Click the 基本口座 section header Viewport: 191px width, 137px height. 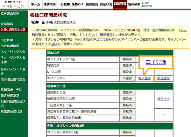110,53
